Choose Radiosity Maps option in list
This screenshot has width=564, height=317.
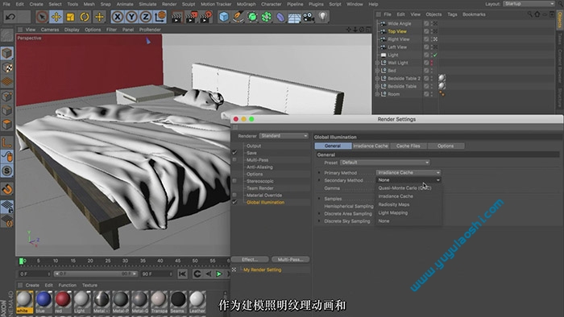coord(394,204)
